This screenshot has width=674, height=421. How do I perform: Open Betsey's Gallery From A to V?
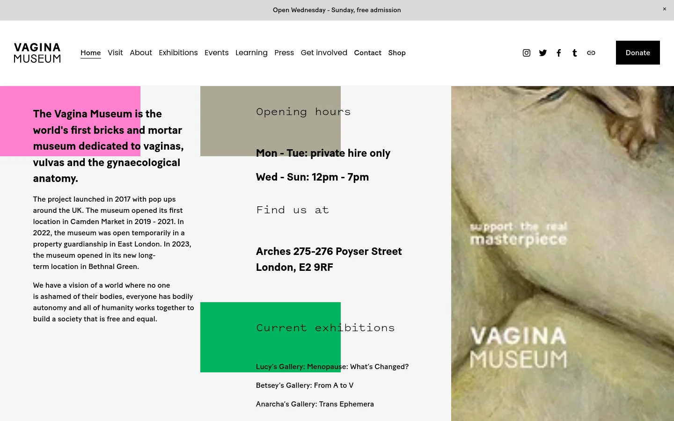[x=305, y=385]
